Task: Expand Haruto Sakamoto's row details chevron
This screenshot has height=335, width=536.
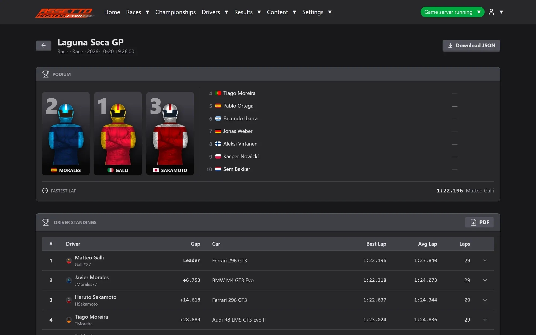Action: tap(485, 300)
